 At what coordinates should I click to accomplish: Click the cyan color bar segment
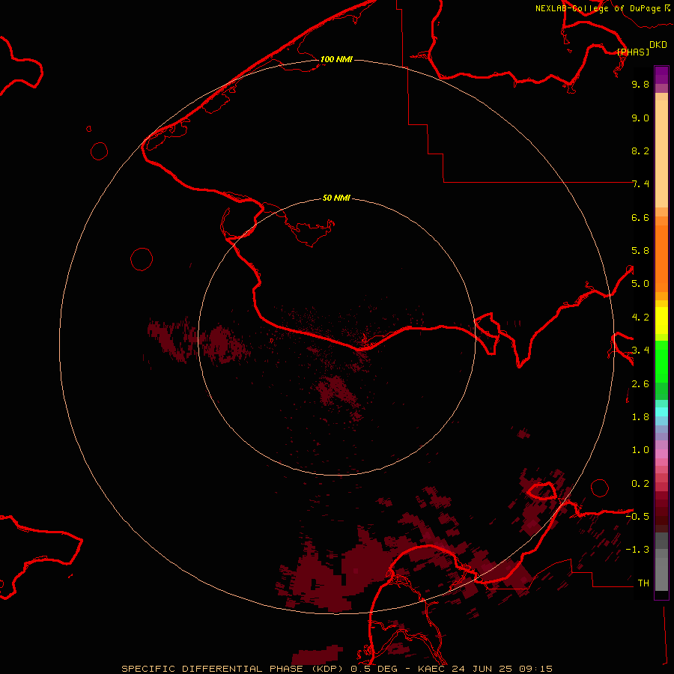coord(661,412)
